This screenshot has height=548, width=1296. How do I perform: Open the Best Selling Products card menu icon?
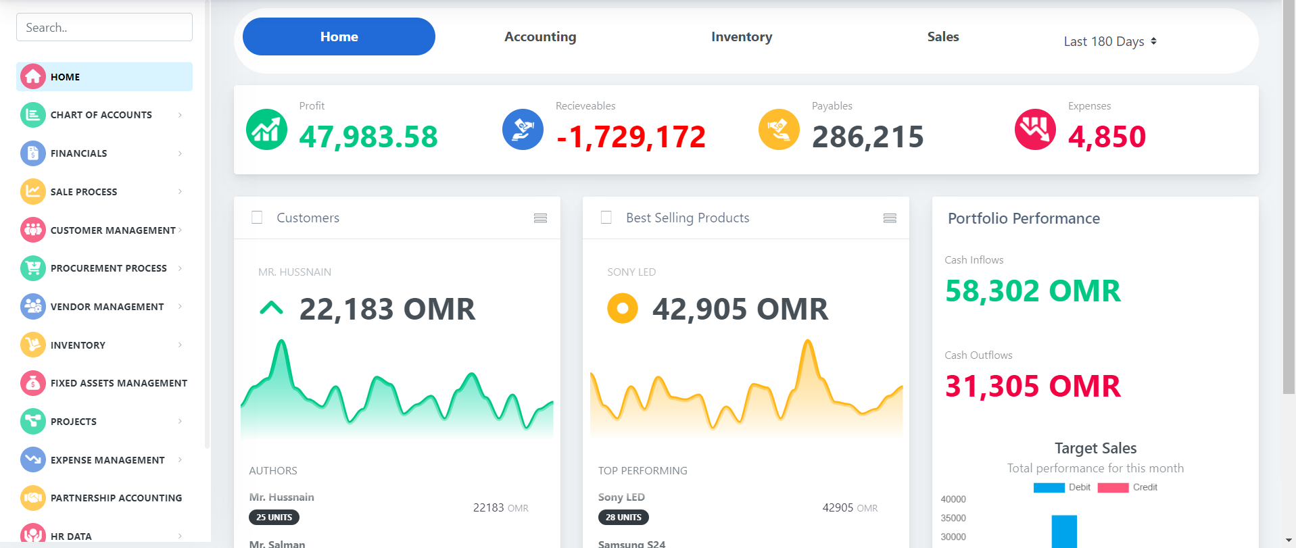890,218
